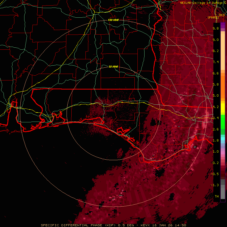The height and width of the screenshot is (227, 227).
Task: Pick the cyan segment of the color bar
Action: (x=223, y=139)
